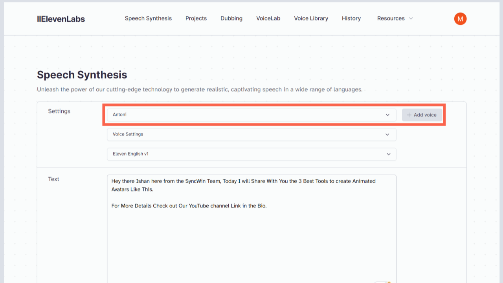The width and height of the screenshot is (503, 283).
Task: Open the Speech Synthesis nav item
Action: pos(148,18)
